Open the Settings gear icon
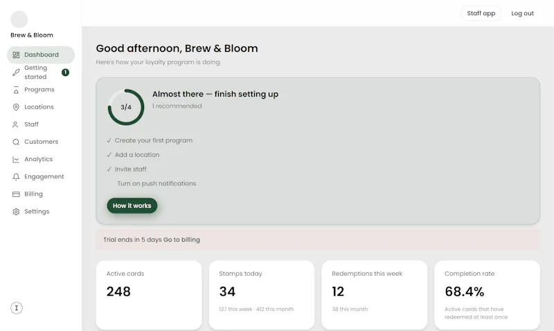The image size is (554, 331). pos(16,211)
